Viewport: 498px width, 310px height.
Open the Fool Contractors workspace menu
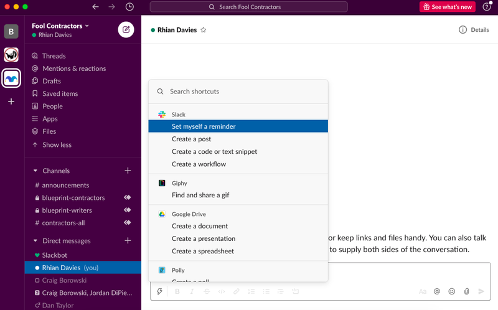60,26
